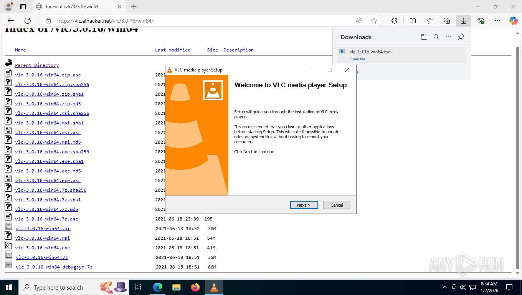Open vlc-3.0.16-win64.exe.asc link
The height and width of the screenshot is (295, 522).
coord(48,181)
